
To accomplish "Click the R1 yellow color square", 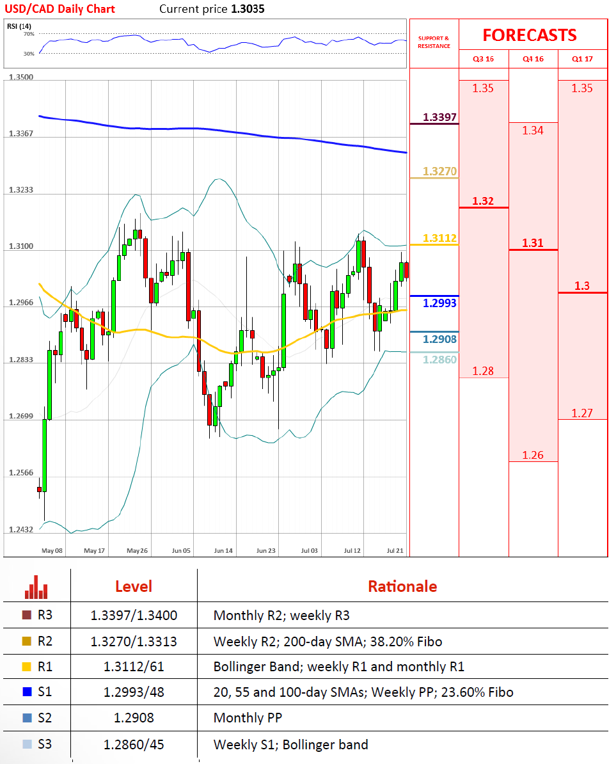I will (26, 667).
